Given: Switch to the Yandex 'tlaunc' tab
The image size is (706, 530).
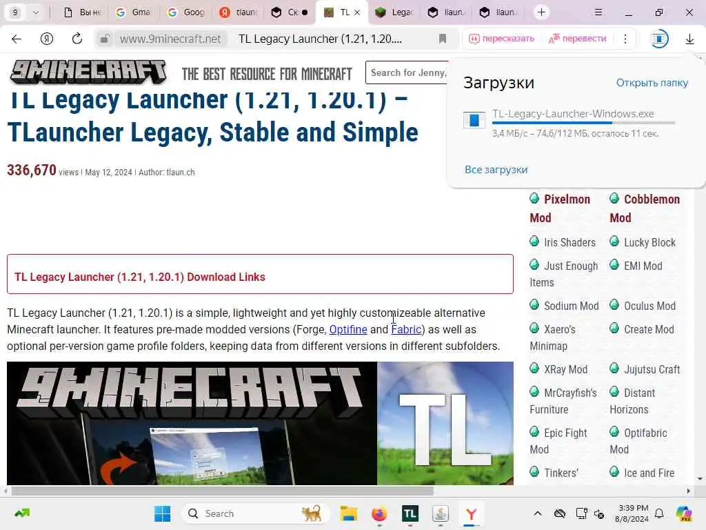Looking at the screenshot, I should coord(238,12).
